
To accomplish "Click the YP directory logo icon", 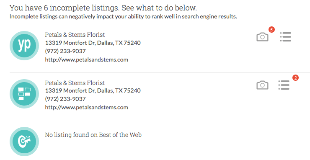I will click(24, 46).
